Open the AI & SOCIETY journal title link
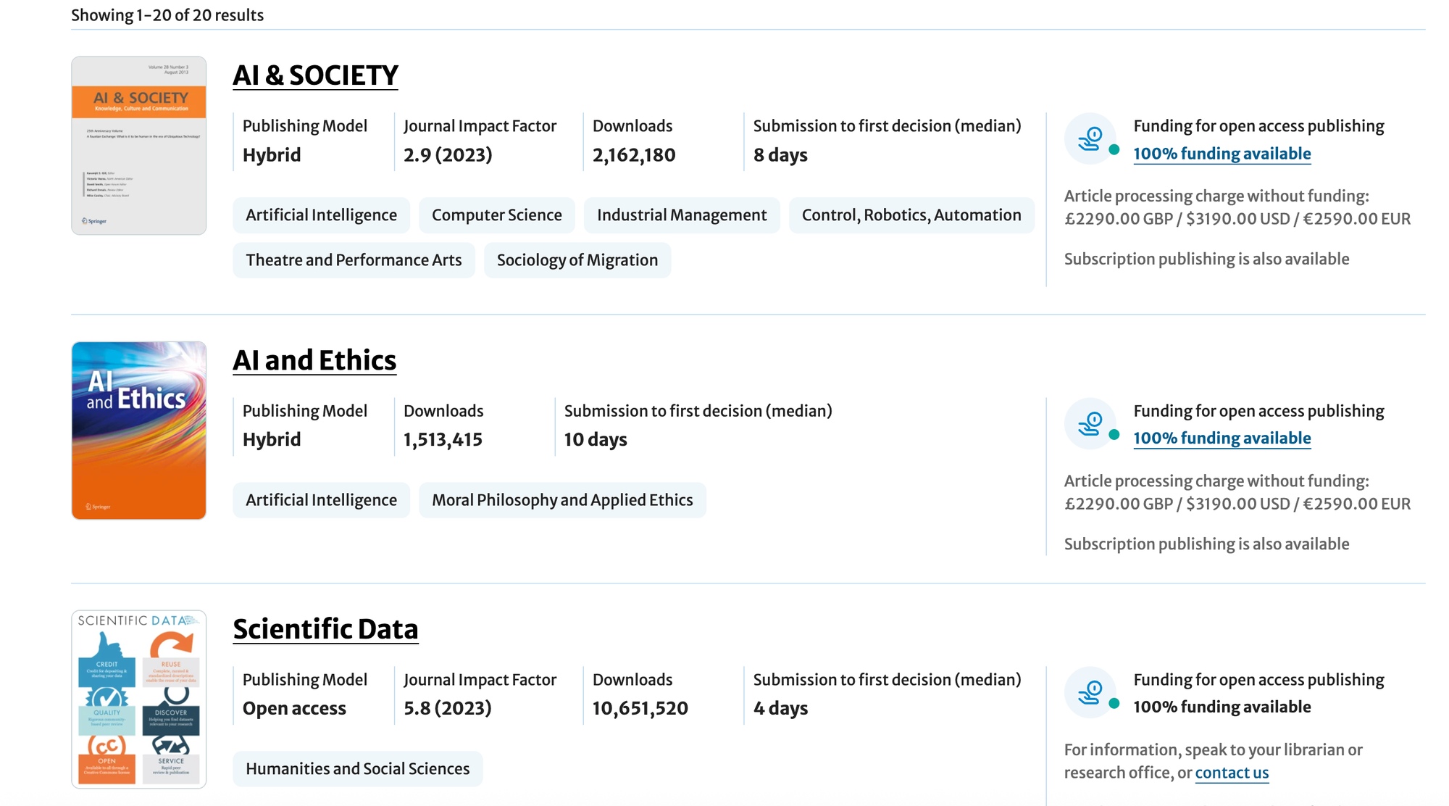The image size is (1449, 806). click(315, 75)
